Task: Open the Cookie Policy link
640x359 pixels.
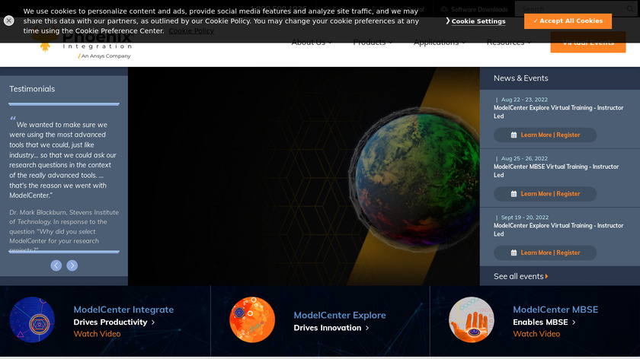Action: click(x=191, y=31)
